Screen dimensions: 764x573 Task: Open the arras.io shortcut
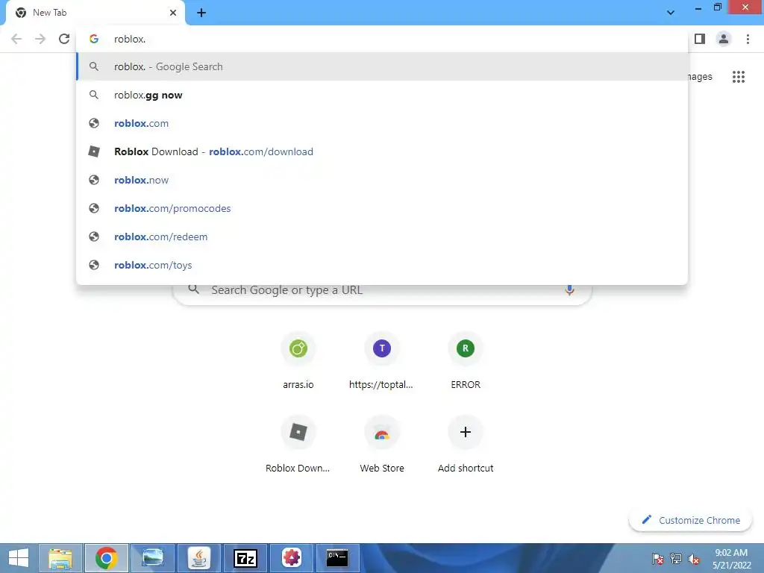click(298, 361)
